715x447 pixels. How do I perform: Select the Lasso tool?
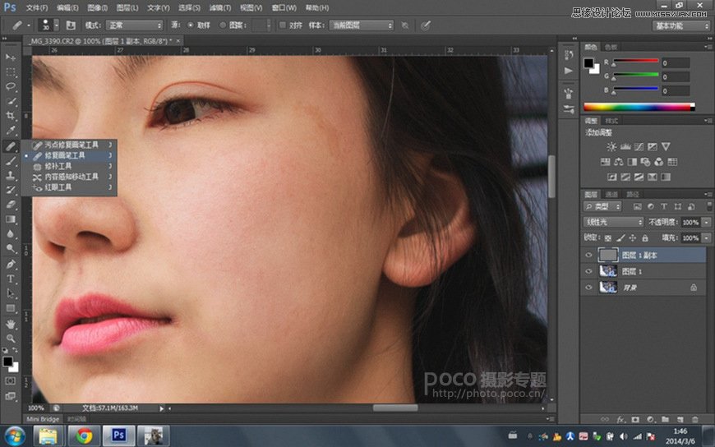(12, 86)
